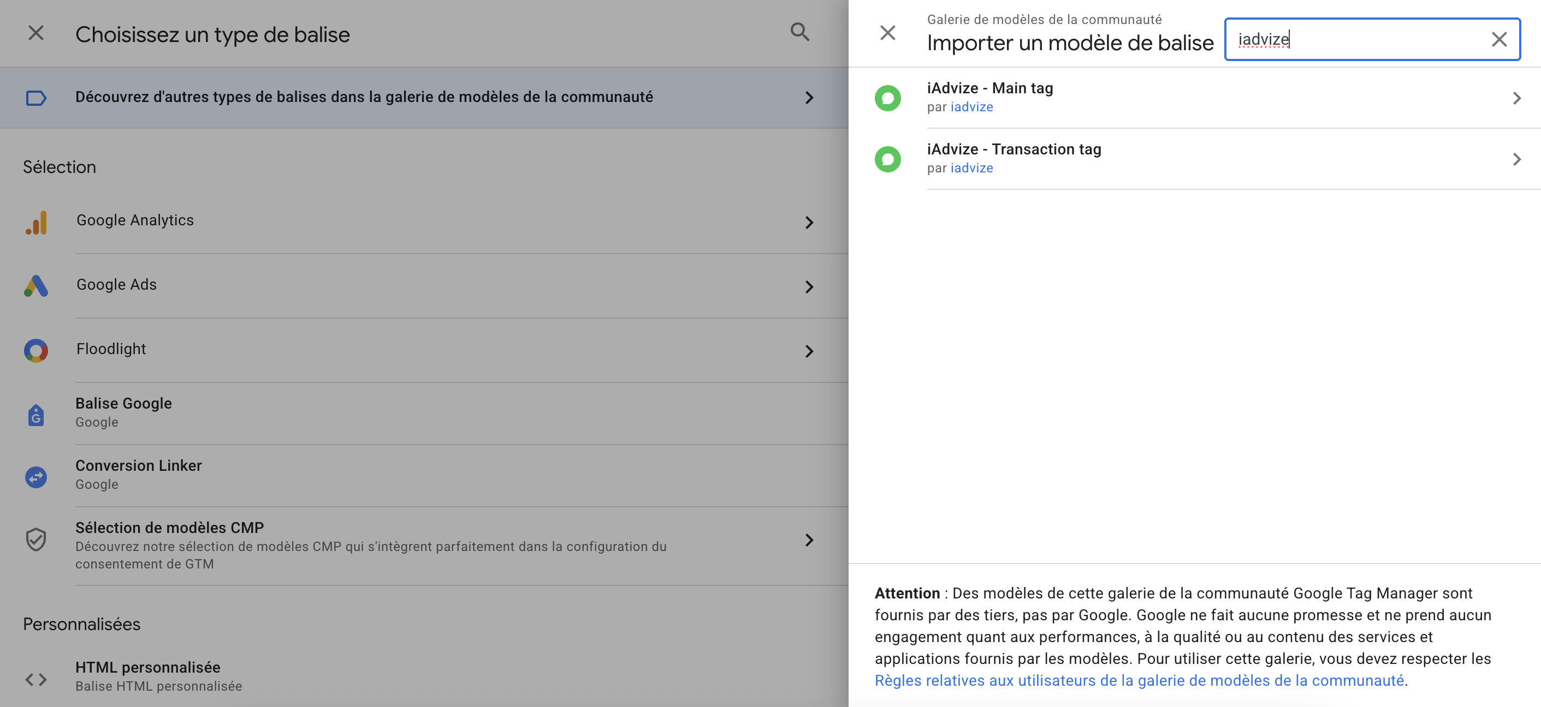Click the community gallery tag outline icon
Viewport: 1541px width, 707px height.
(x=36, y=98)
